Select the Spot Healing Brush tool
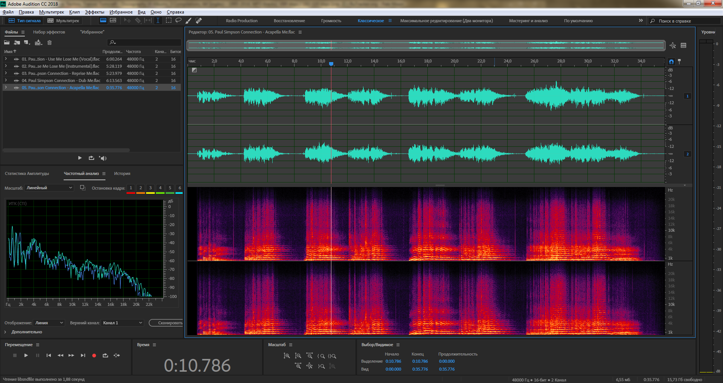 click(x=199, y=21)
